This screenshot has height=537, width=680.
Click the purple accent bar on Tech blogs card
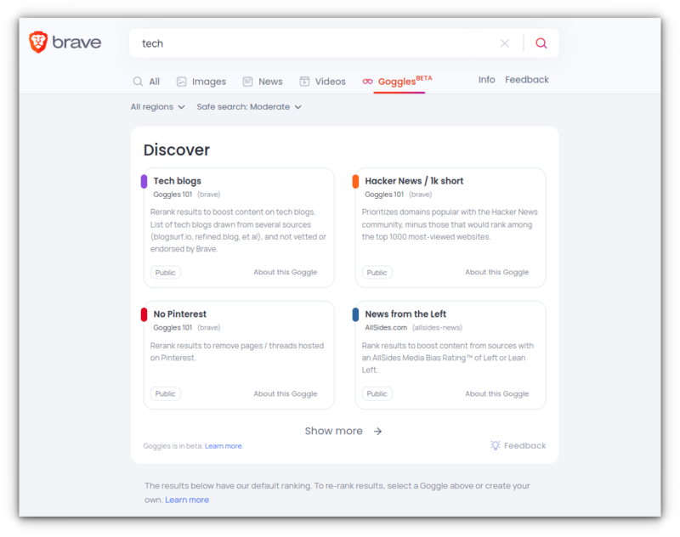pos(142,180)
